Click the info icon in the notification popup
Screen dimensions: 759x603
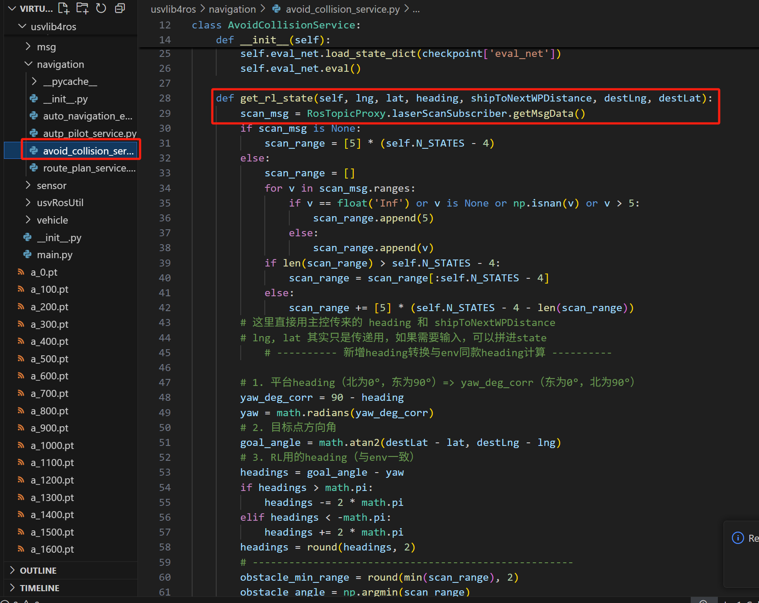(738, 538)
